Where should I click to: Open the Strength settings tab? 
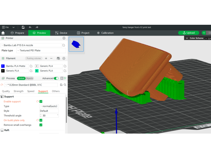click(x=18, y=91)
